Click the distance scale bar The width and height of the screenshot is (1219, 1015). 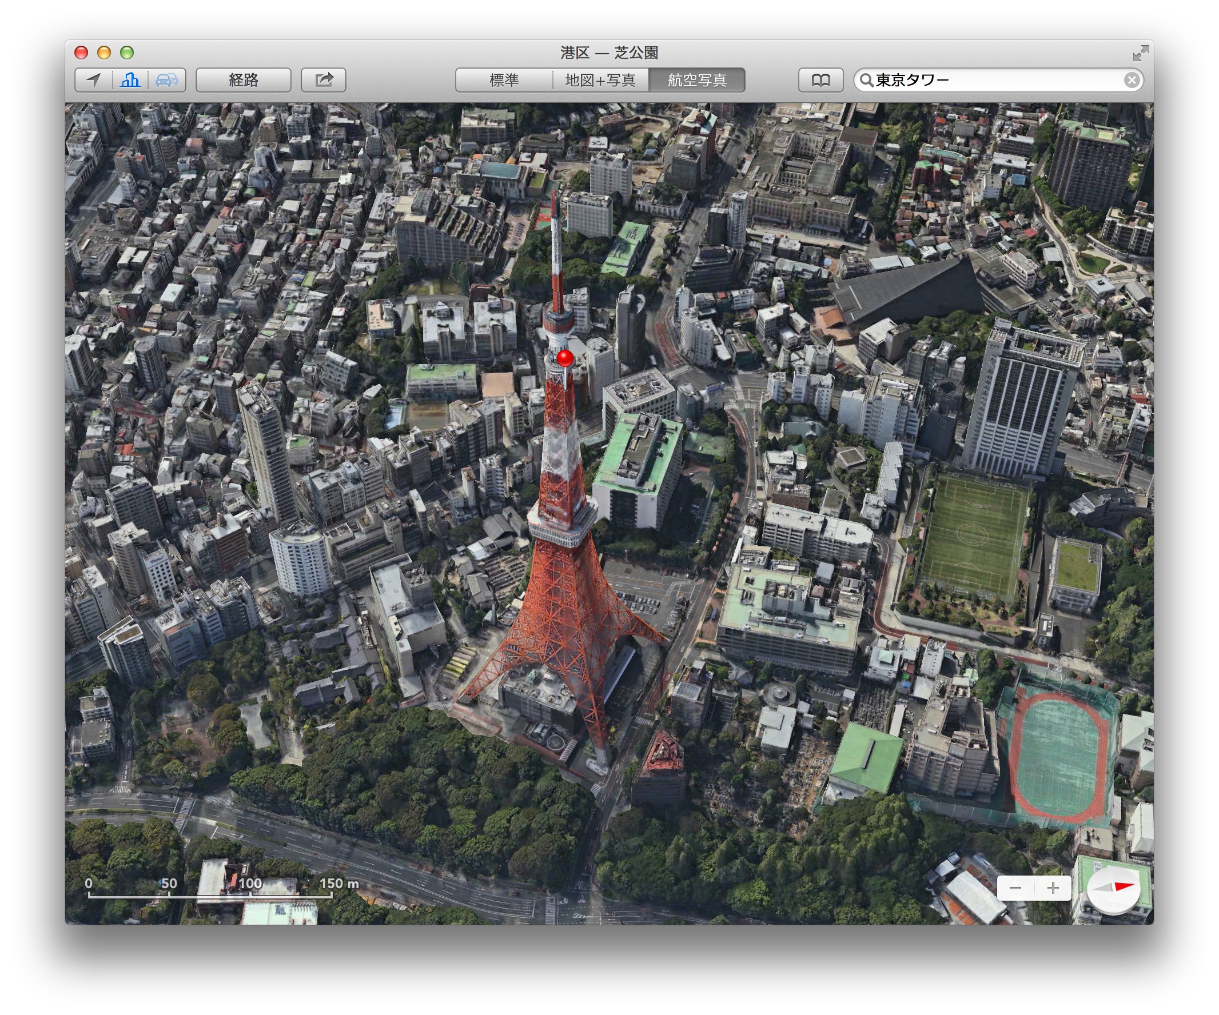210,894
